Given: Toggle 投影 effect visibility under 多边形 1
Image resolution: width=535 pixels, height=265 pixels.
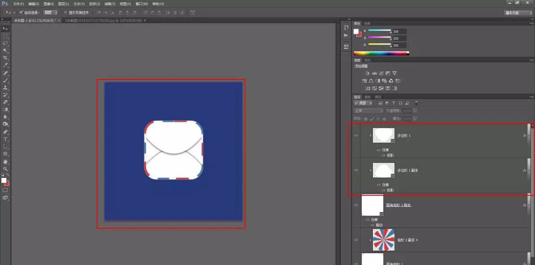Looking at the screenshot, I should 384,155.
